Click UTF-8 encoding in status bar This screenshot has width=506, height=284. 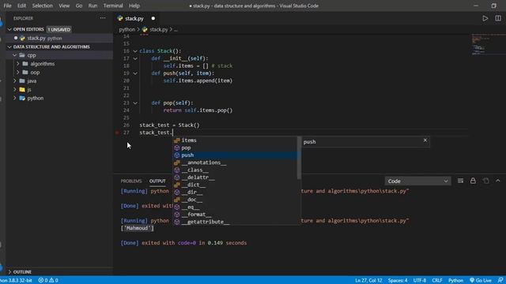pyautogui.click(x=420, y=280)
